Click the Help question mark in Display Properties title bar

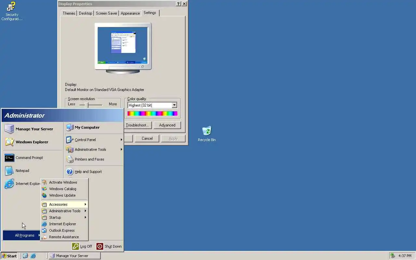coord(178,4)
